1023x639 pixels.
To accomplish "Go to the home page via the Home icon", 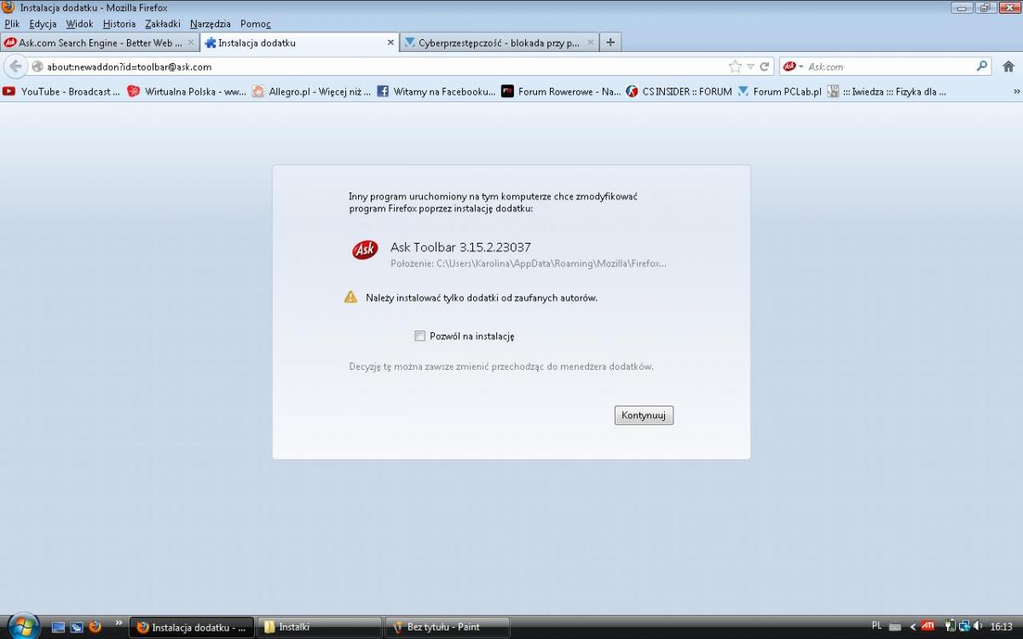I will pos(1009,66).
